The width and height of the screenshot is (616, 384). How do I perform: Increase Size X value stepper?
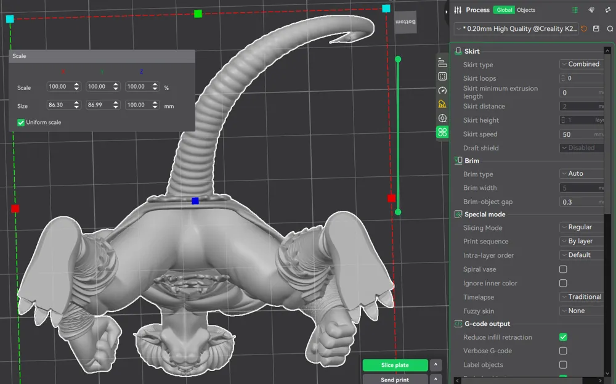click(x=76, y=102)
